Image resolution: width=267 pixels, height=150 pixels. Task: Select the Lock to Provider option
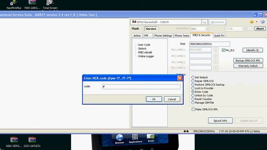(193, 88)
